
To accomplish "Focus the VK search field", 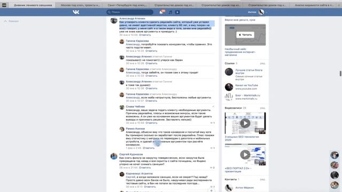I will (130, 12).
